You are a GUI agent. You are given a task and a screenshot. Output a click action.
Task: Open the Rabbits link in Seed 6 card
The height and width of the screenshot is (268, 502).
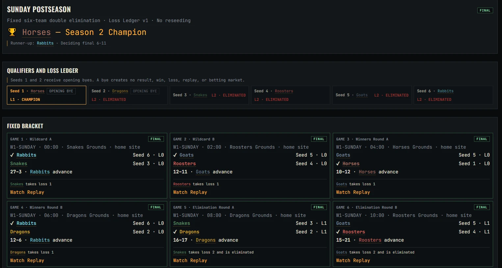[445, 91]
